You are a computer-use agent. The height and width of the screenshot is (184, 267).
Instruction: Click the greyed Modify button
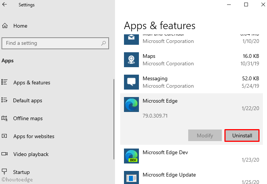point(205,135)
